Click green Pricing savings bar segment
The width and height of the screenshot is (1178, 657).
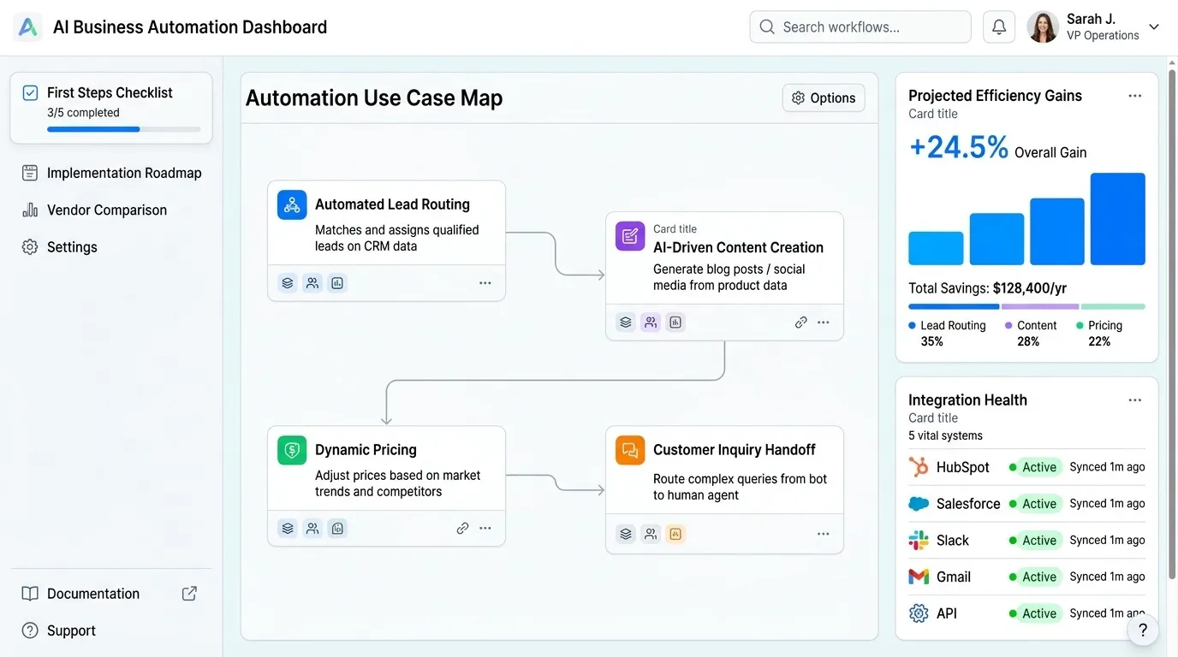(1113, 306)
